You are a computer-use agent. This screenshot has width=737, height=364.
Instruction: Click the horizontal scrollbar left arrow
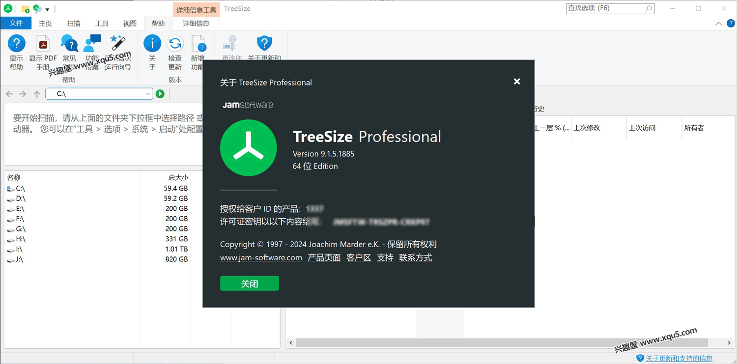(291, 343)
